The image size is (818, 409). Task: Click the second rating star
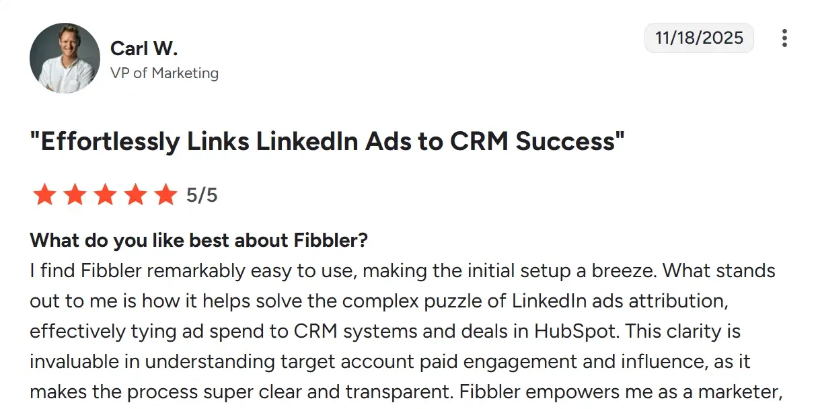tap(75, 196)
